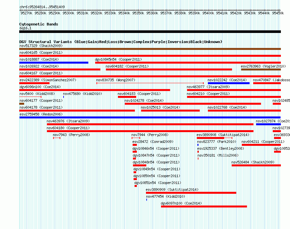Click esv3890909 (Suktitipat2014) label
The image size is (290, 229).
(x=172, y=190)
